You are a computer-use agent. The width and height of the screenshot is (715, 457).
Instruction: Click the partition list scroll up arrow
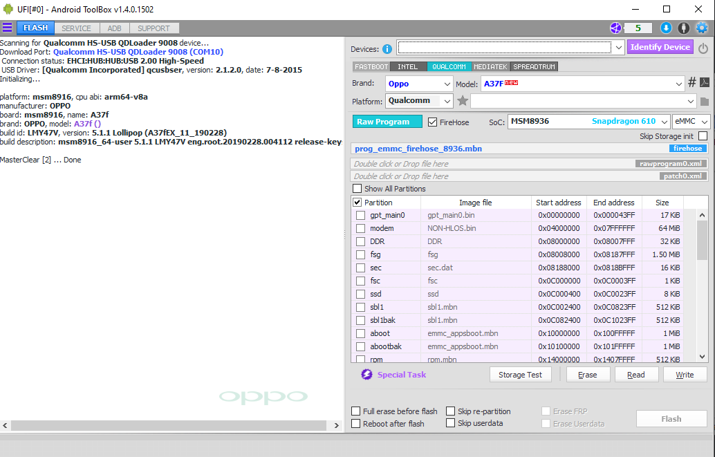703,215
